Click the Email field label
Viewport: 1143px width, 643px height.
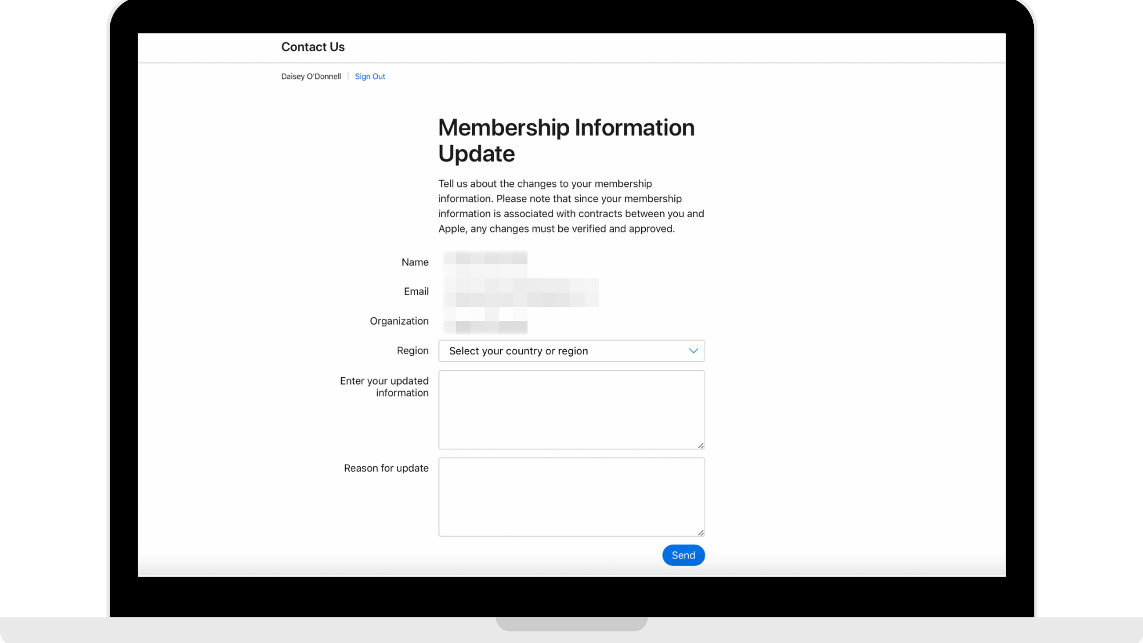tap(415, 291)
